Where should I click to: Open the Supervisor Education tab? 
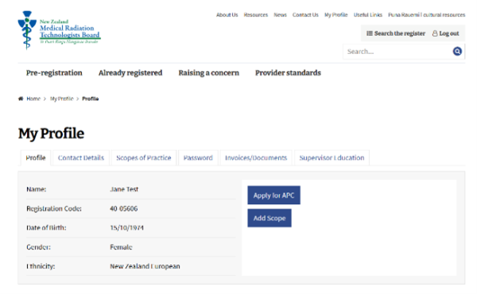[x=332, y=158]
